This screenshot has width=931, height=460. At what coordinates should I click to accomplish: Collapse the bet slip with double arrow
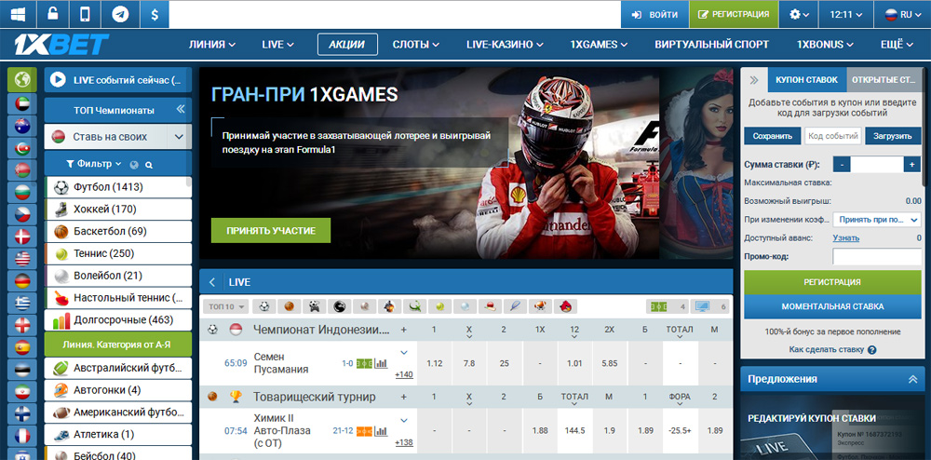tap(754, 79)
